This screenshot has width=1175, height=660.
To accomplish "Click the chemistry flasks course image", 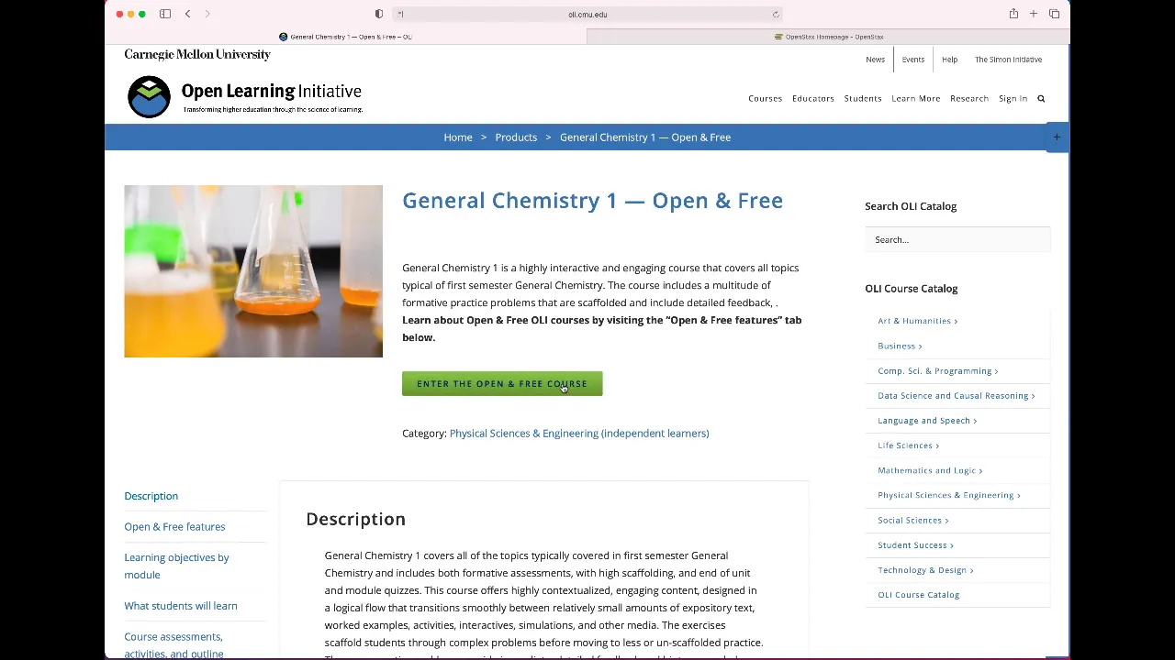I will coord(253,271).
